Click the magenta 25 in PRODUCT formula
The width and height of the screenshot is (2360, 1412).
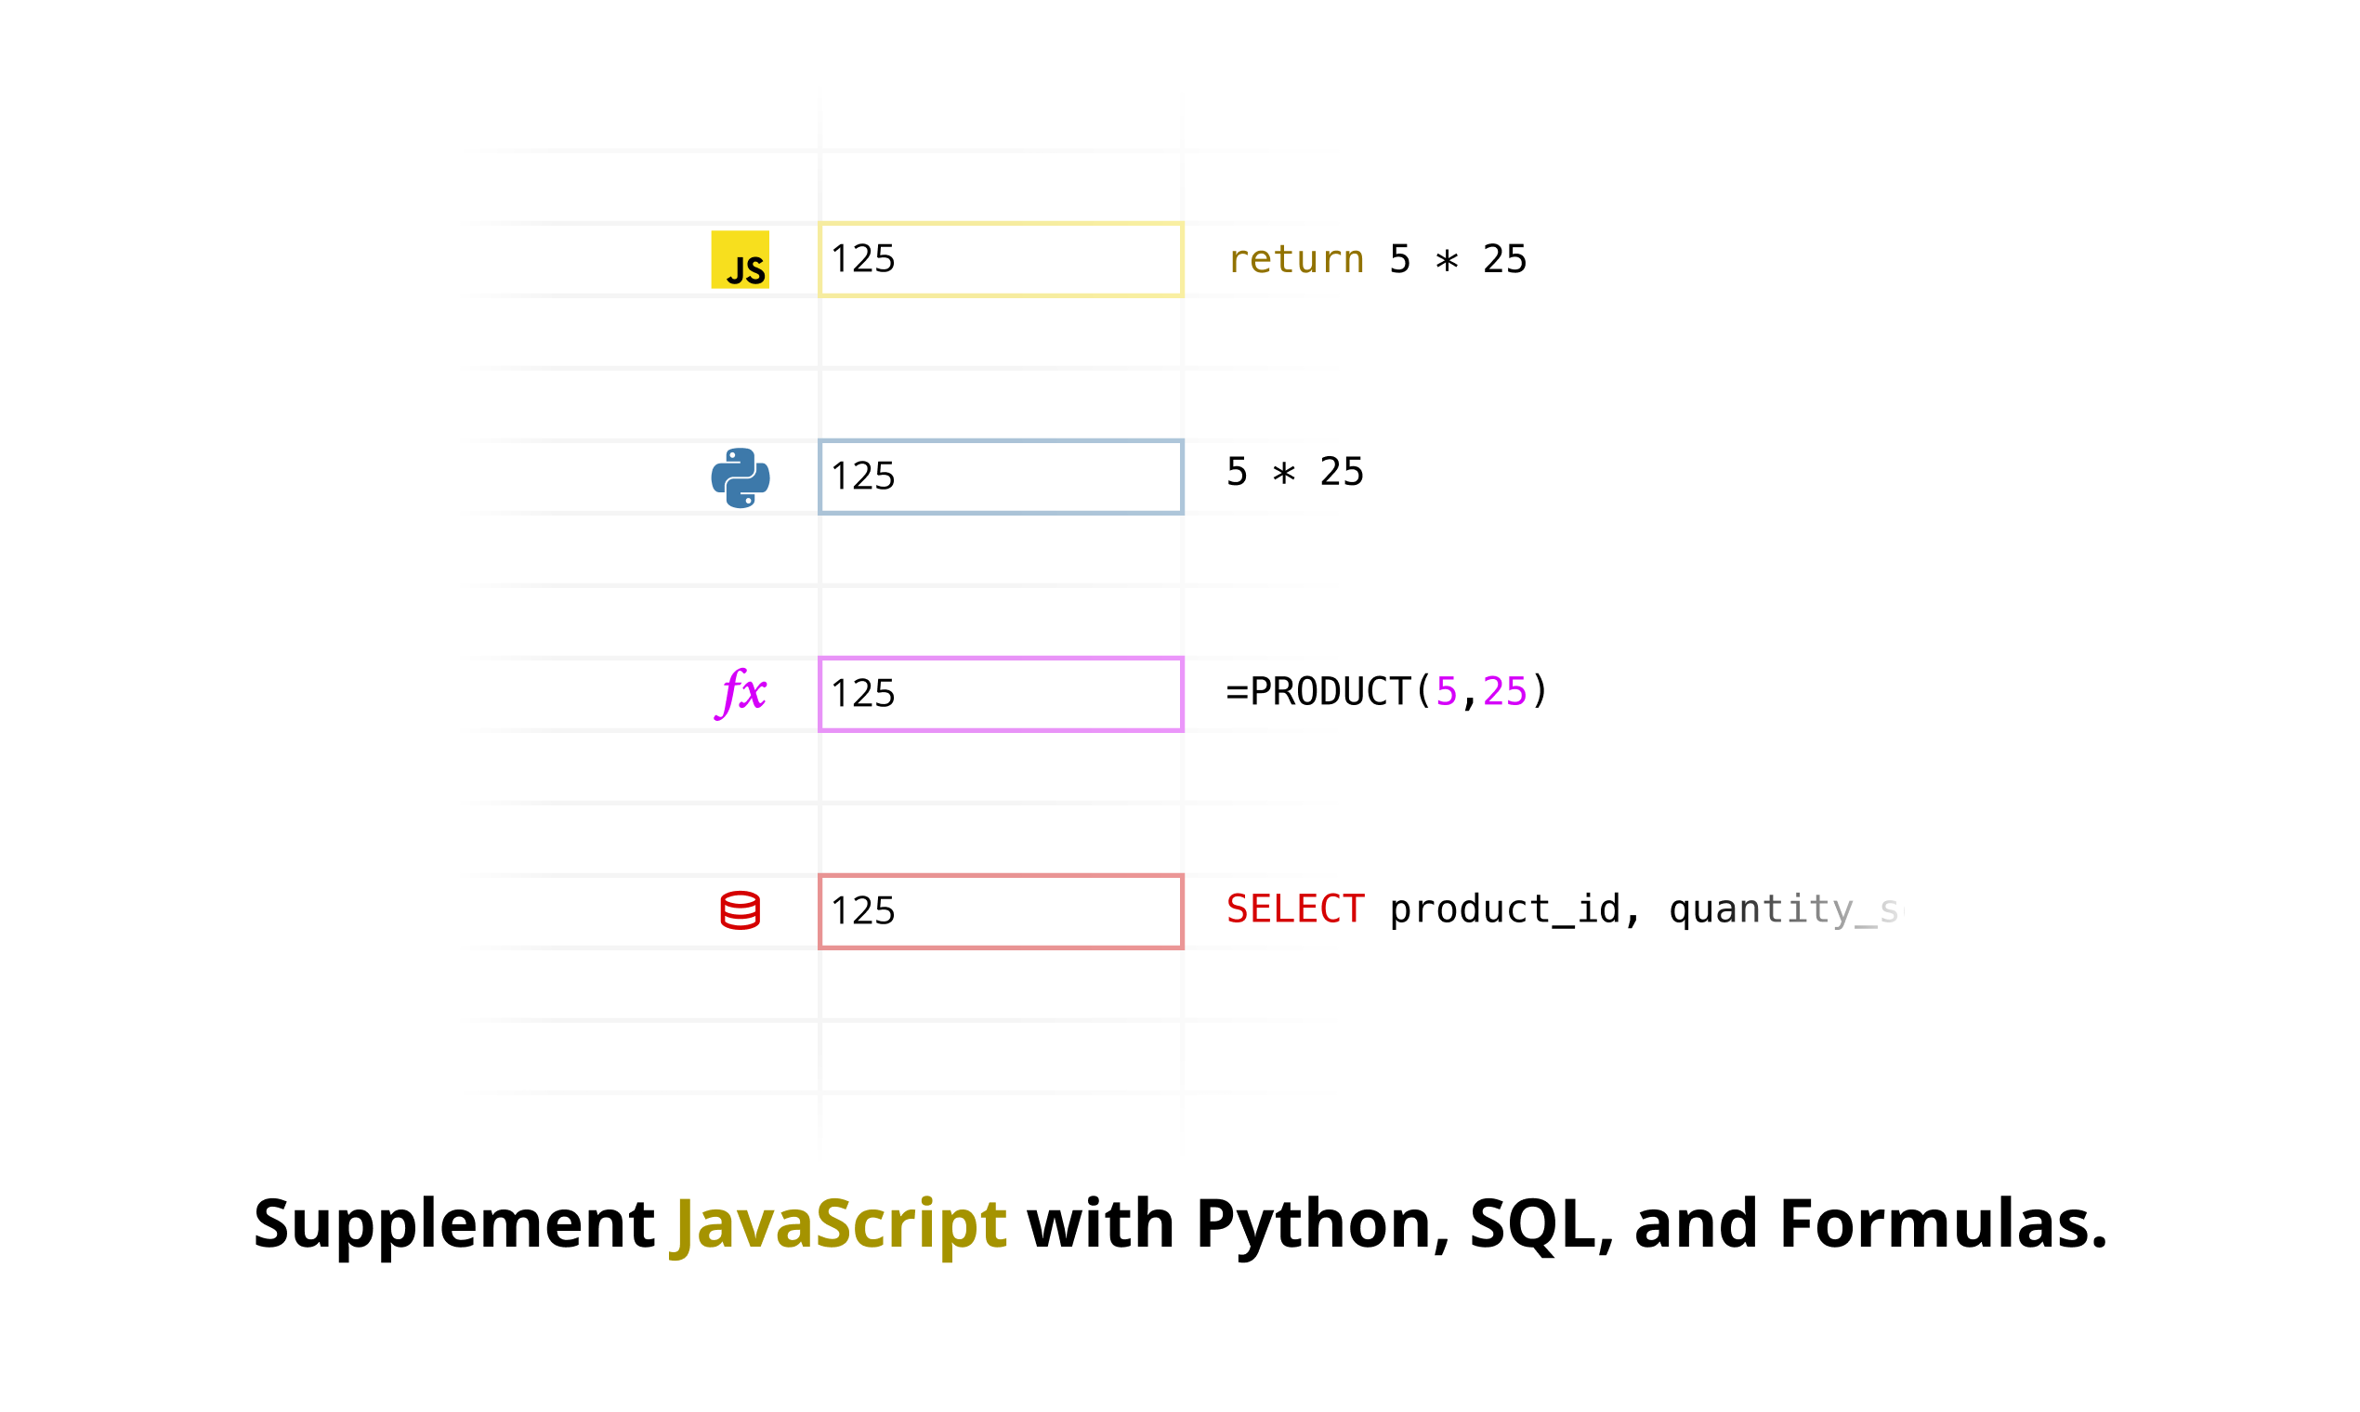[x=1503, y=692]
